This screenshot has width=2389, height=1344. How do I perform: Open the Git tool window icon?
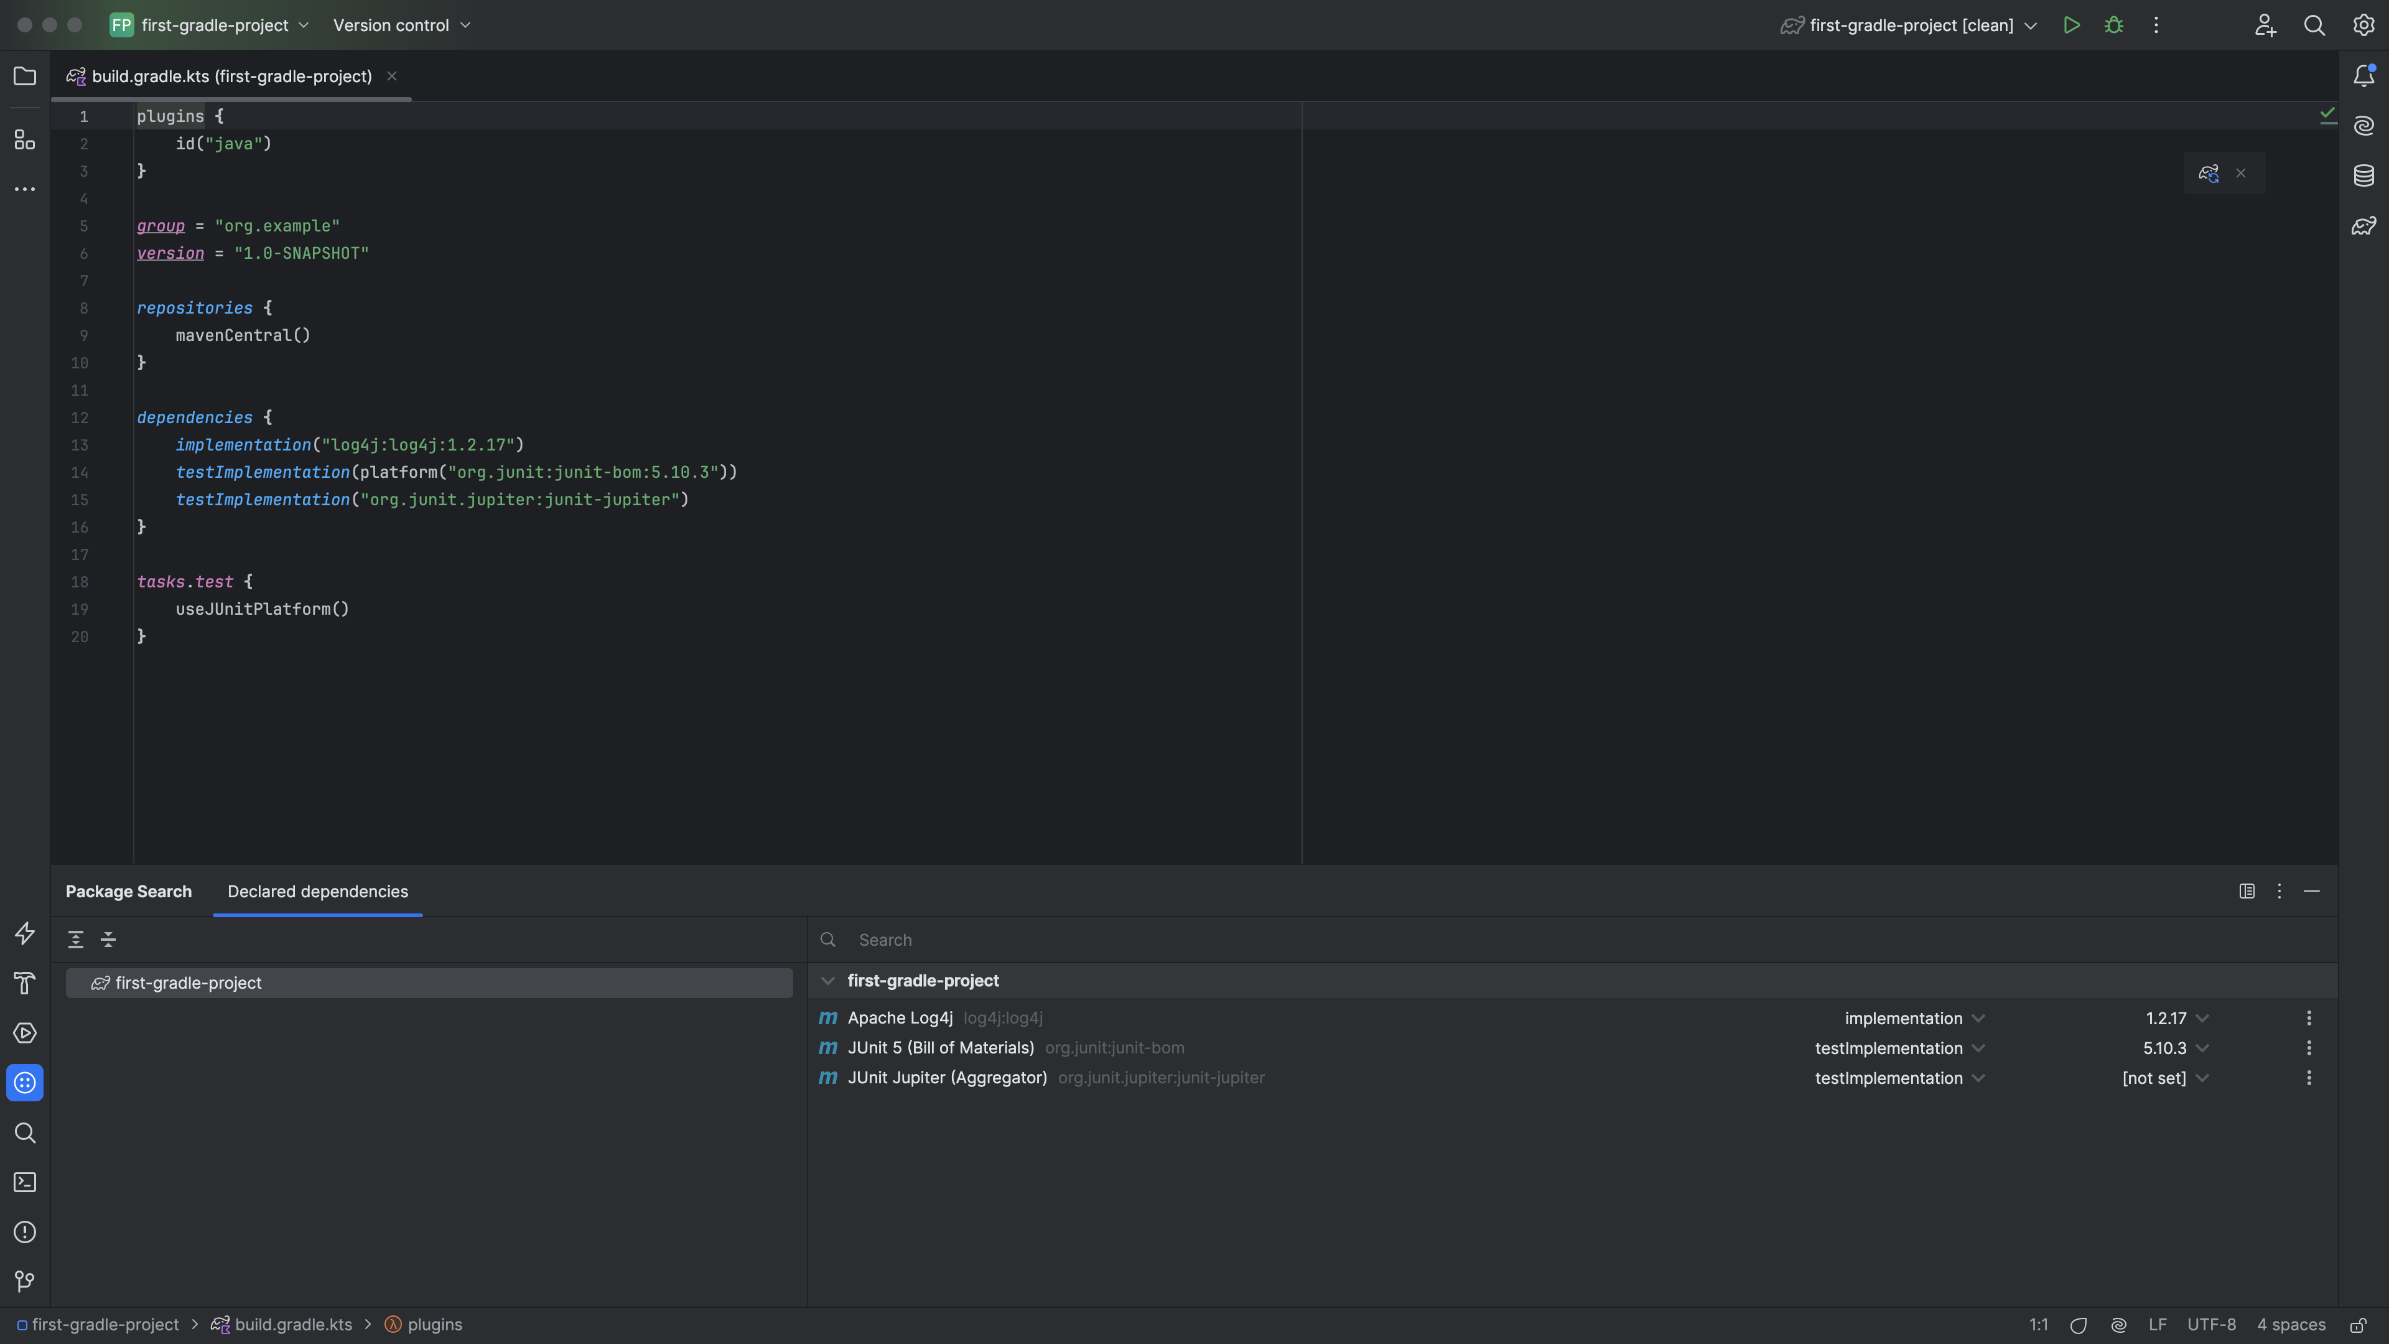25,1282
